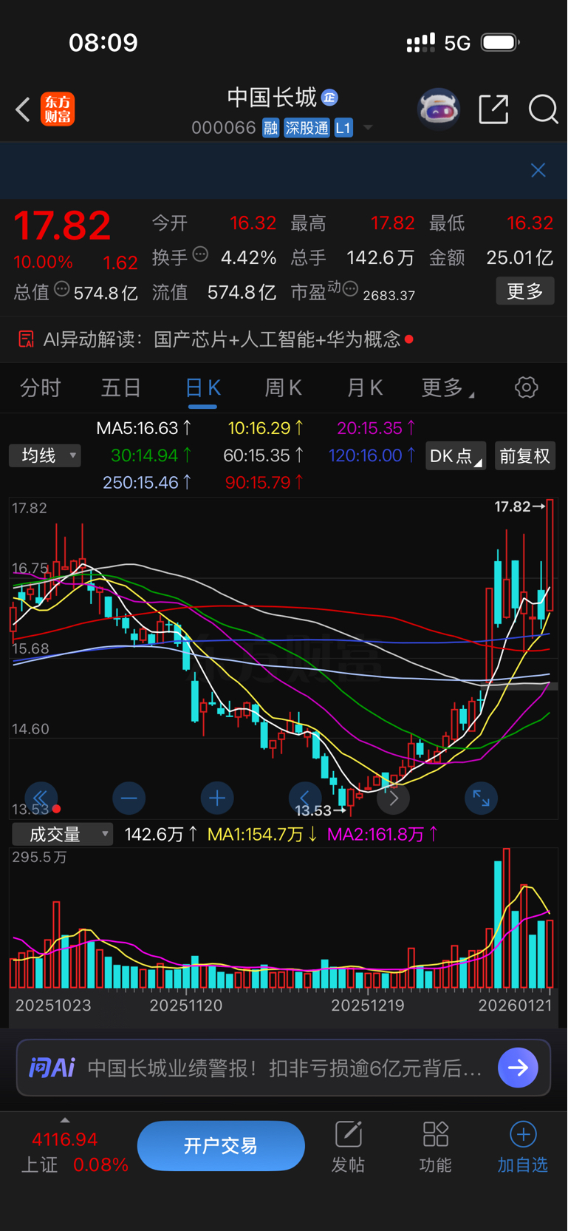Open the 功能 menu
Screen dimensions: 568x1231
tap(435, 1148)
